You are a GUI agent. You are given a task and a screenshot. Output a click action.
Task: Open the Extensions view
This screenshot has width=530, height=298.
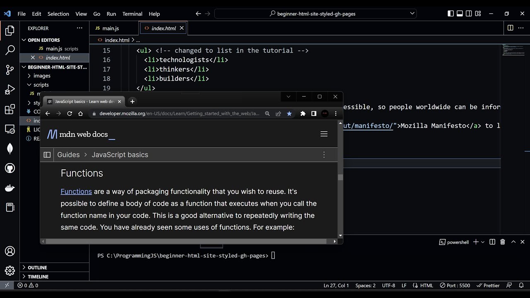coord(10,110)
